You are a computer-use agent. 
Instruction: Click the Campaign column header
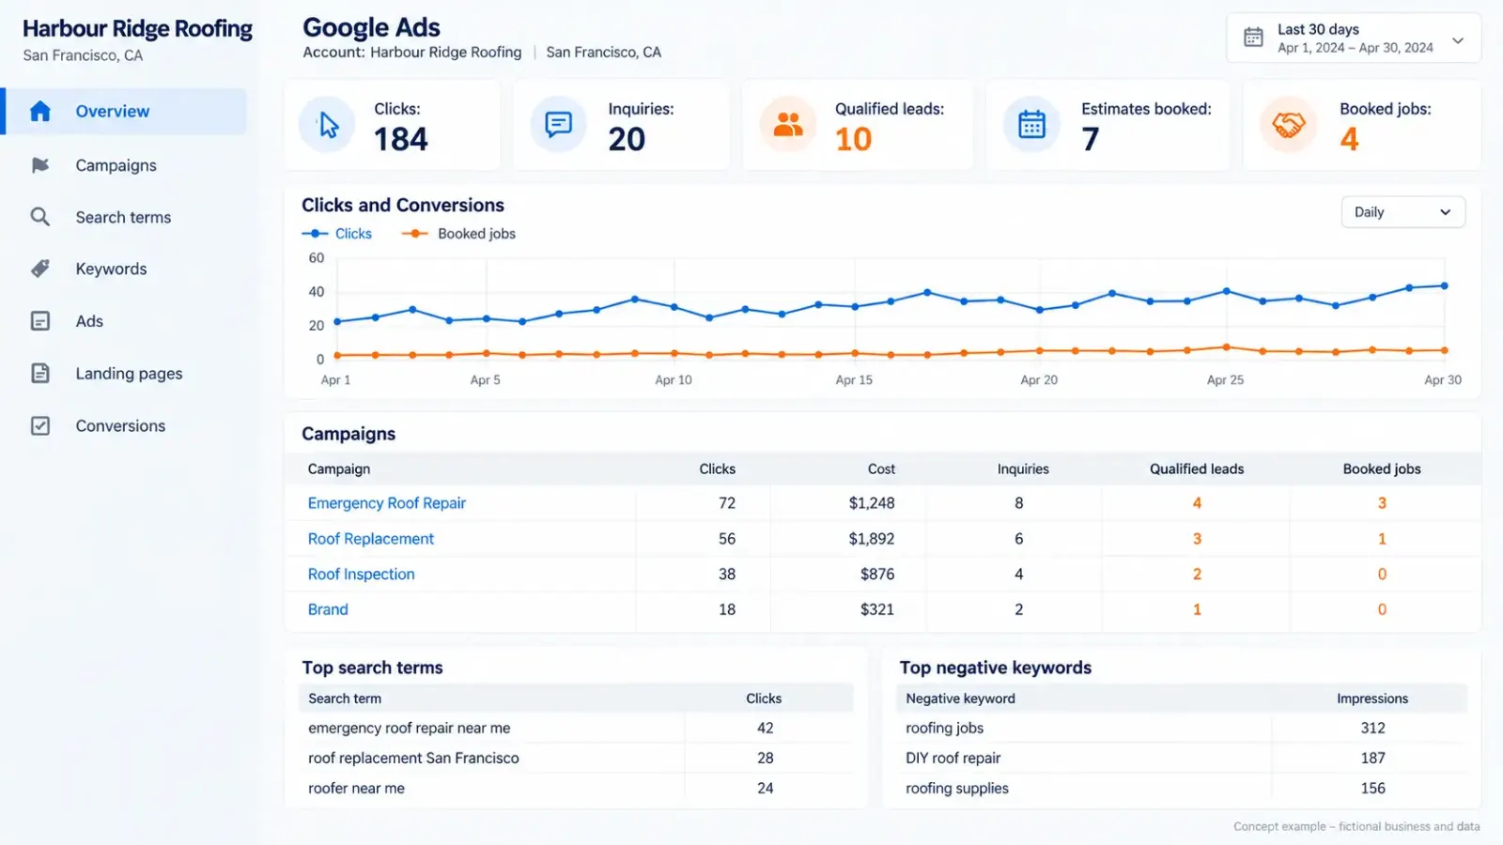click(339, 469)
